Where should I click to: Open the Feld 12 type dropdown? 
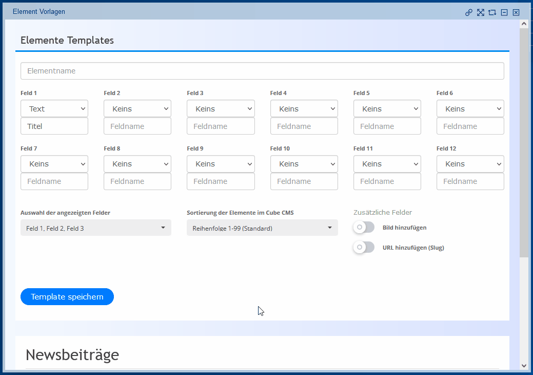click(470, 164)
